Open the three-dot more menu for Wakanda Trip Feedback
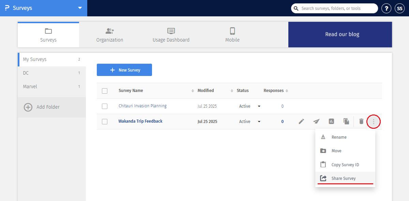Image resolution: width=409 pixels, height=201 pixels. point(374,122)
